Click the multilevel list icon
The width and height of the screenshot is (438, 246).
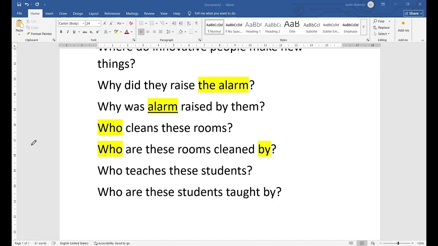coord(163,23)
